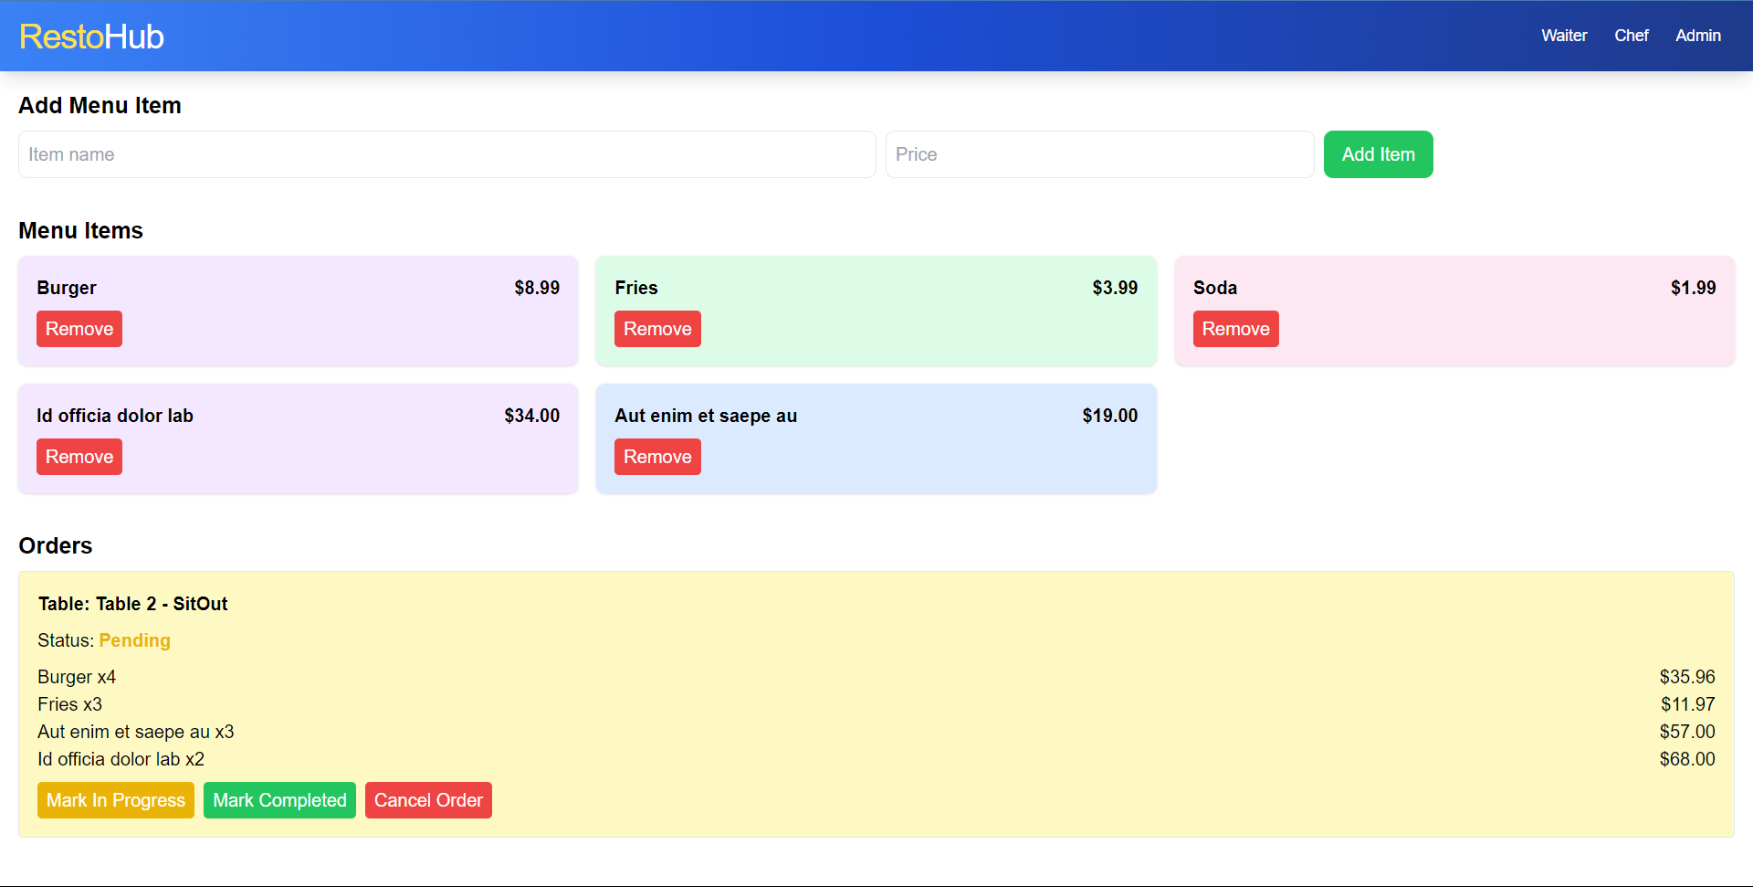Remove the Id officia dolor lab item

point(79,457)
